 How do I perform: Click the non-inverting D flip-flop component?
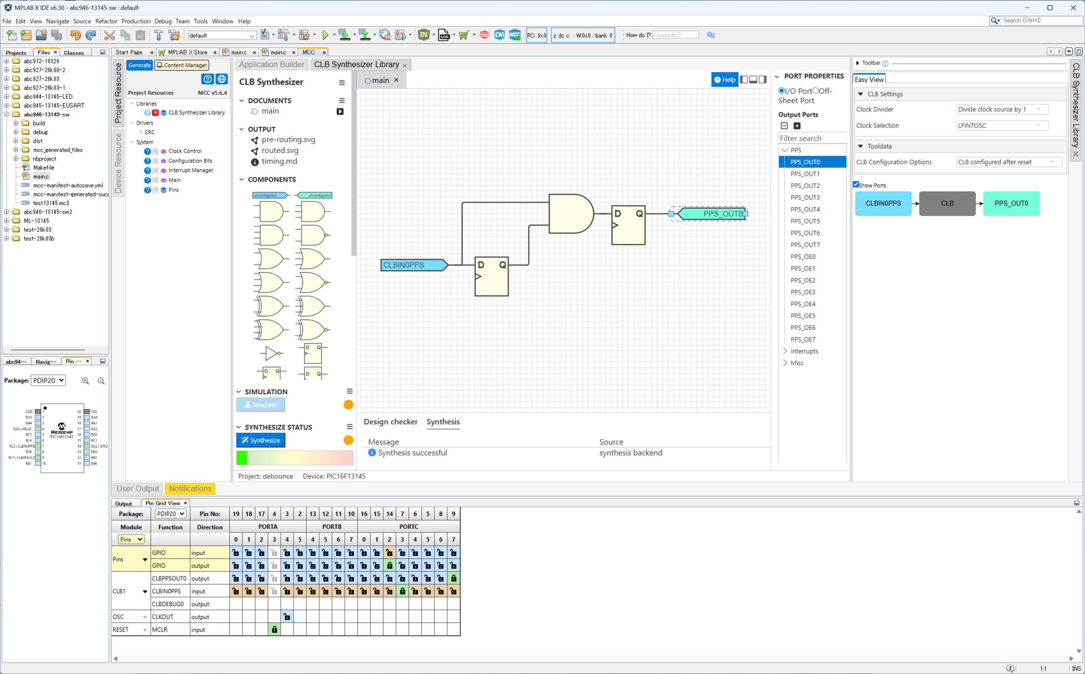313,353
